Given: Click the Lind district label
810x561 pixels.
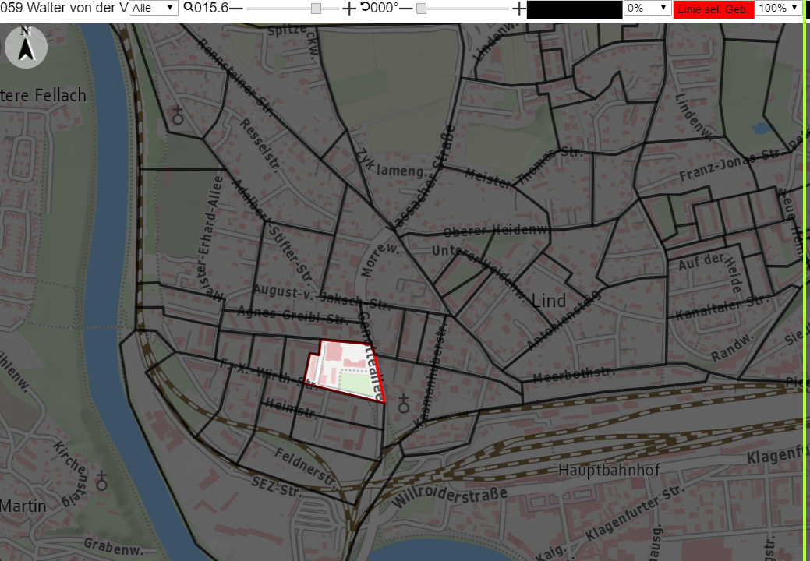Looking at the screenshot, I should [x=549, y=301].
